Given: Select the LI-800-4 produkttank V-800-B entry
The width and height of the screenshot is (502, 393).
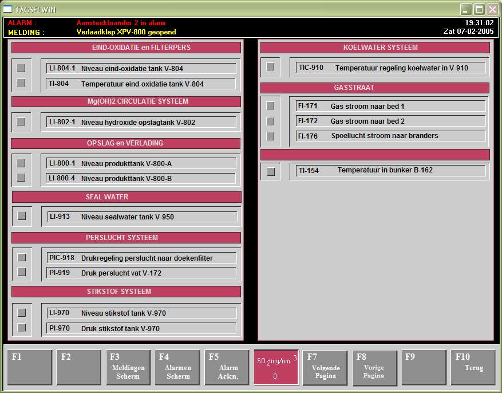Looking at the screenshot, I should click(x=141, y=178).
